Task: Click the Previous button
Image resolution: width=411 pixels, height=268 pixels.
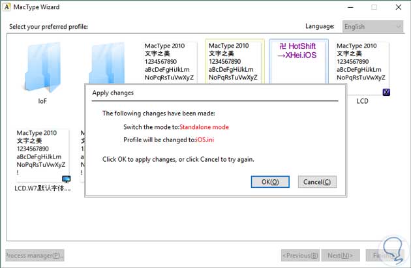Action: pos(300,256)
